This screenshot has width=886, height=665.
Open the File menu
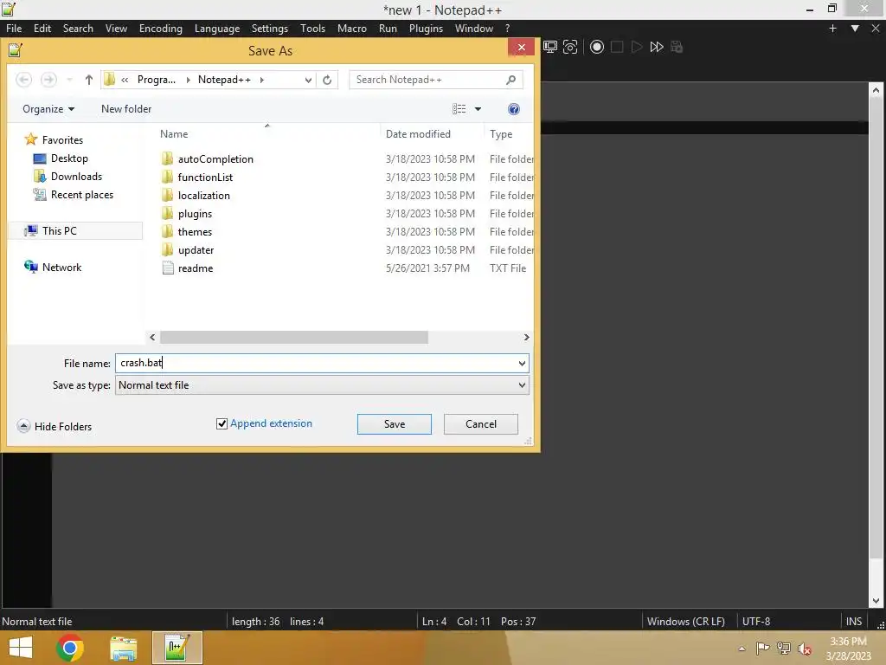(14, 29)
